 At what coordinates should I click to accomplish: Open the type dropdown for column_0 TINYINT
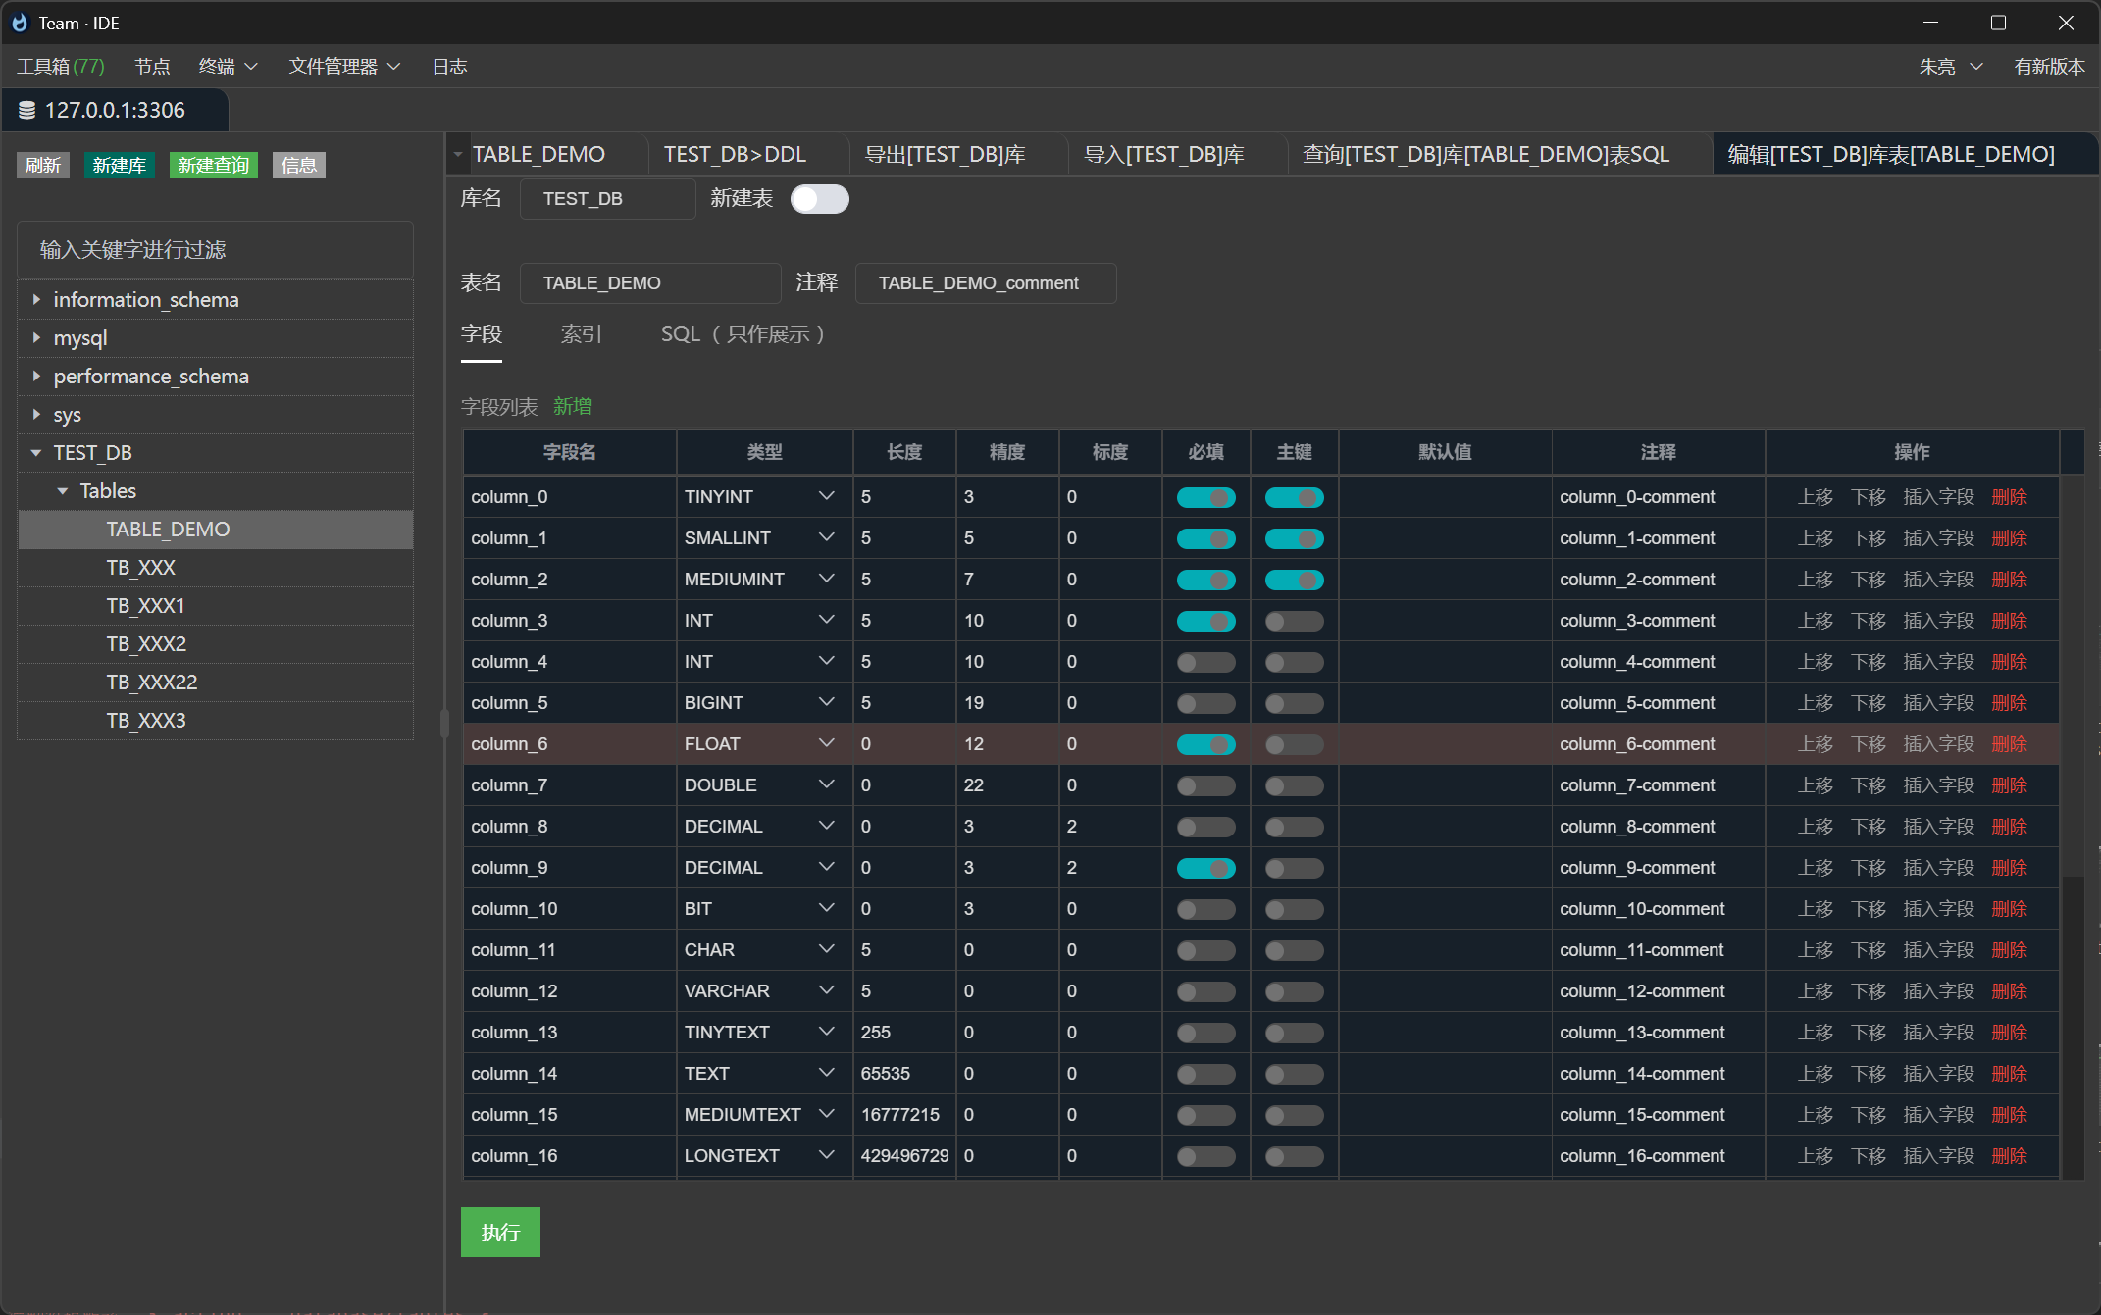825,496
